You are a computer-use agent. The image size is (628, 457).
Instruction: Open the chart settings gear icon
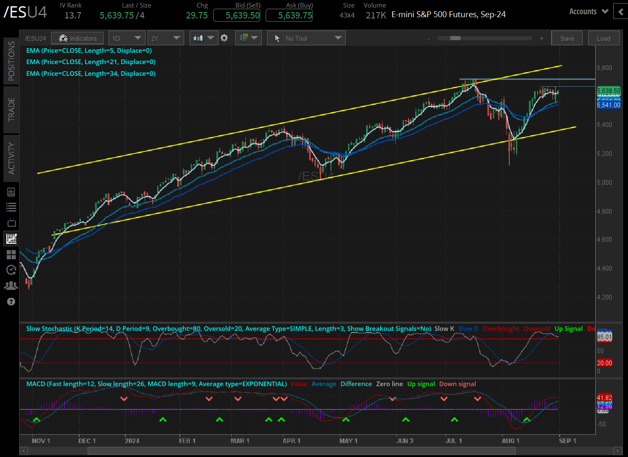click(x=225, y=38)
